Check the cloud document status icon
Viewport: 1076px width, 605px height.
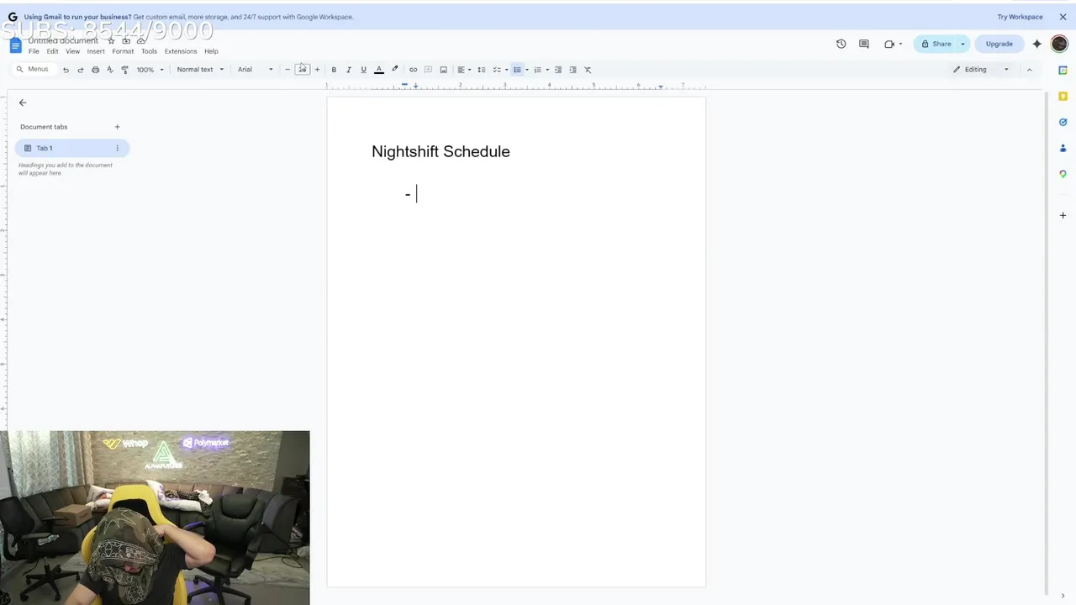tap(141, 40)
